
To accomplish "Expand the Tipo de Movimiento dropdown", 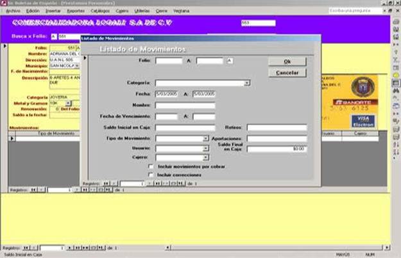I will click(x=205, y=138).
